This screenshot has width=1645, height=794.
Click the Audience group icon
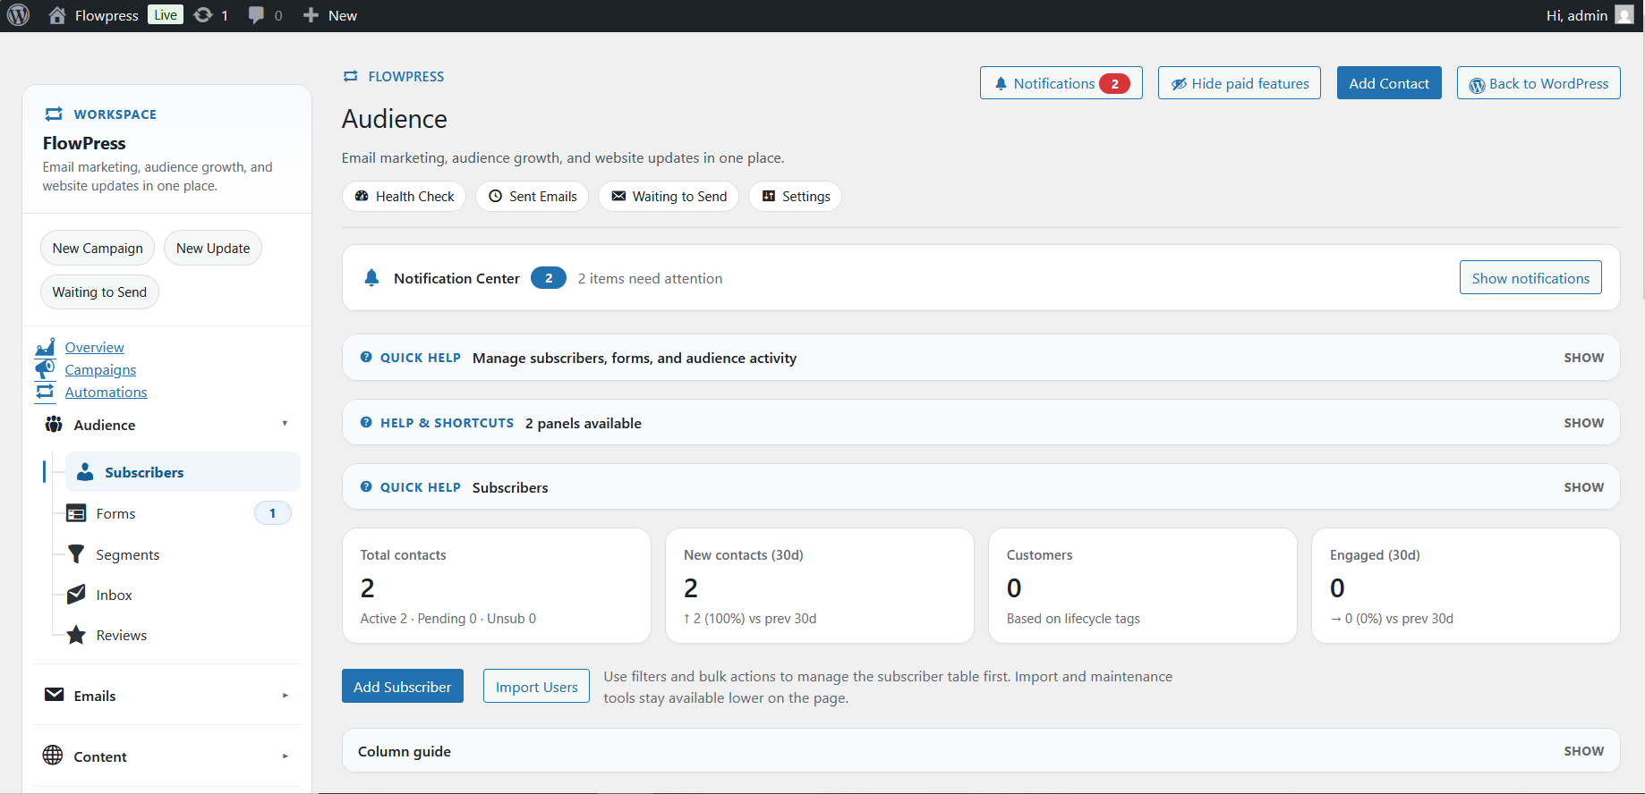54,425
